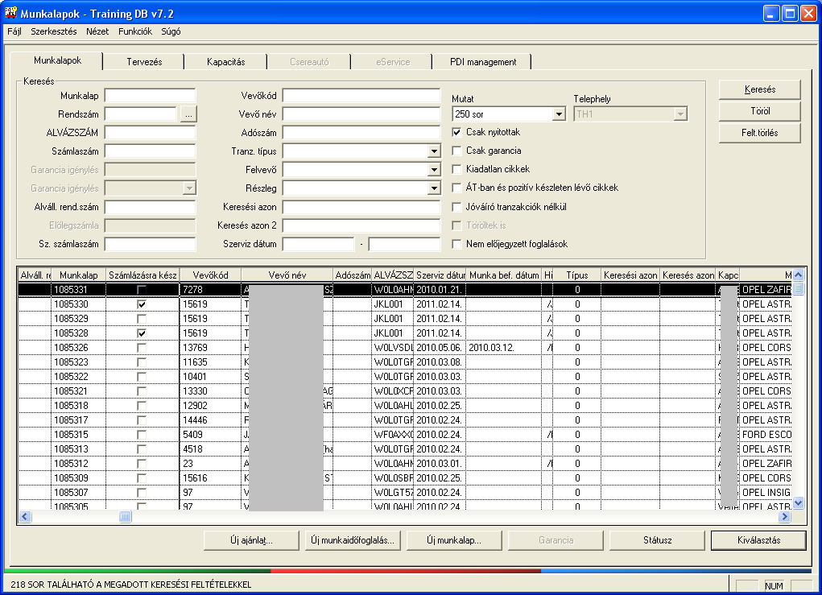The height and width of the screenshot is (595, 822).
Task: Click the Sz. számlaszám input field
Action: [x=150, y=244]
